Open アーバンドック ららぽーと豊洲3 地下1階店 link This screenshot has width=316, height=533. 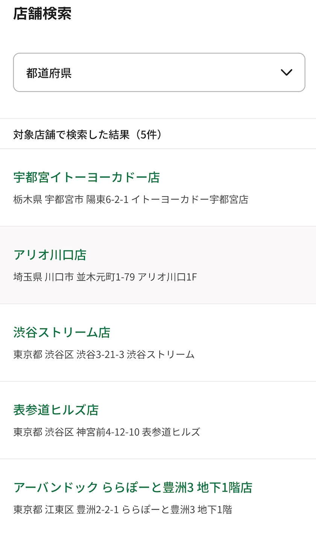(133, 487)
